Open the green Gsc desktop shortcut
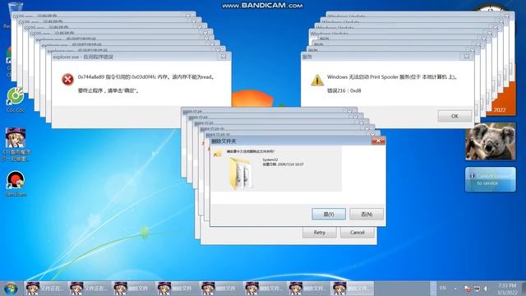 point(15,99)
